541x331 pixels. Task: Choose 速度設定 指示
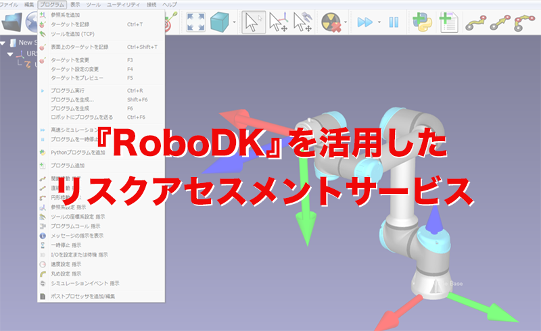pos(101,264)
